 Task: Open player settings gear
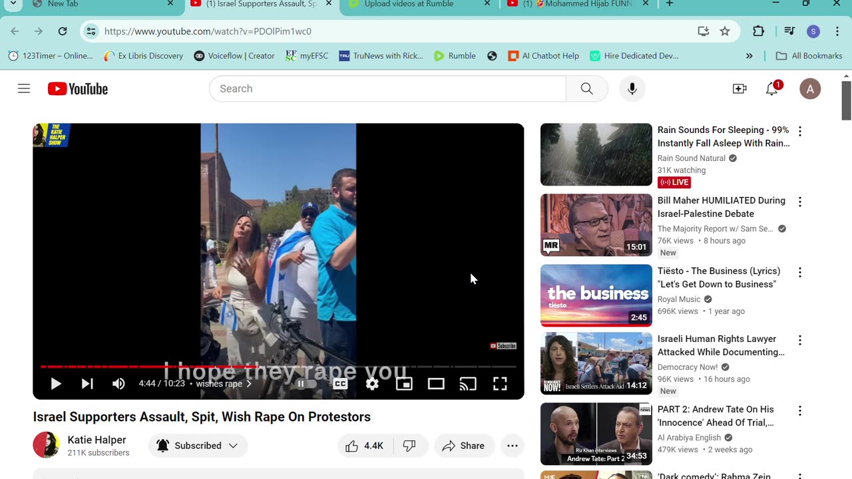pos(372,384)
